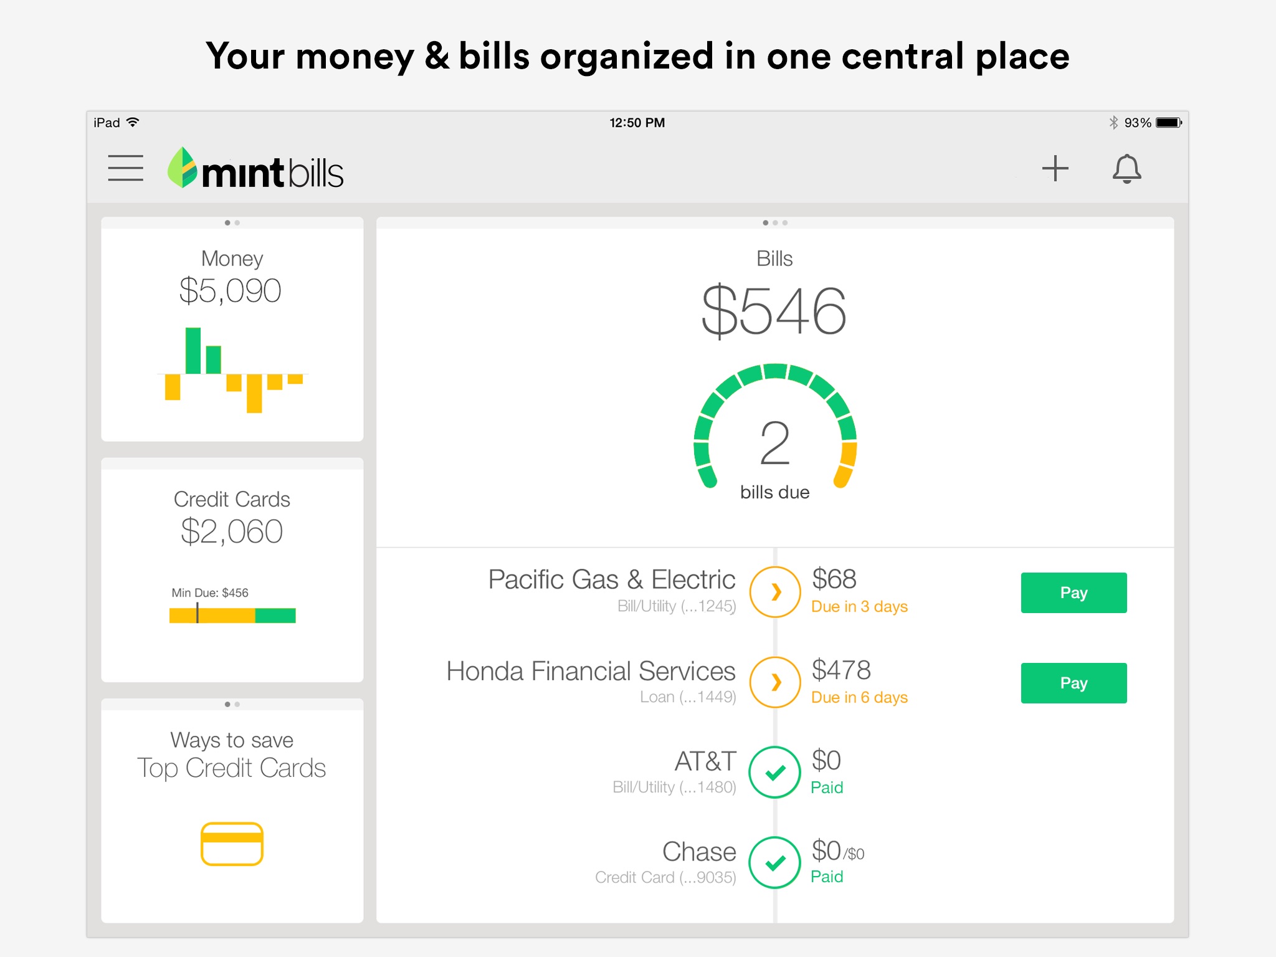1276x957 pixels.
Task: Switch page using the Bills panel dots
Action: click(775, 222)
